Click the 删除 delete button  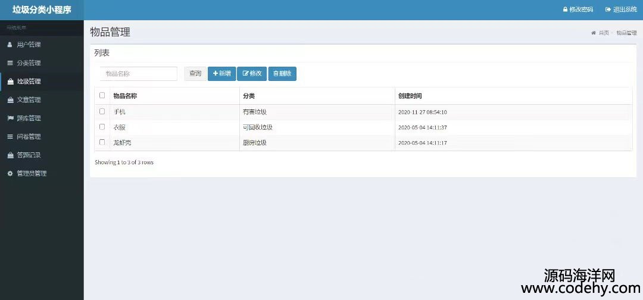click(282, 74)
